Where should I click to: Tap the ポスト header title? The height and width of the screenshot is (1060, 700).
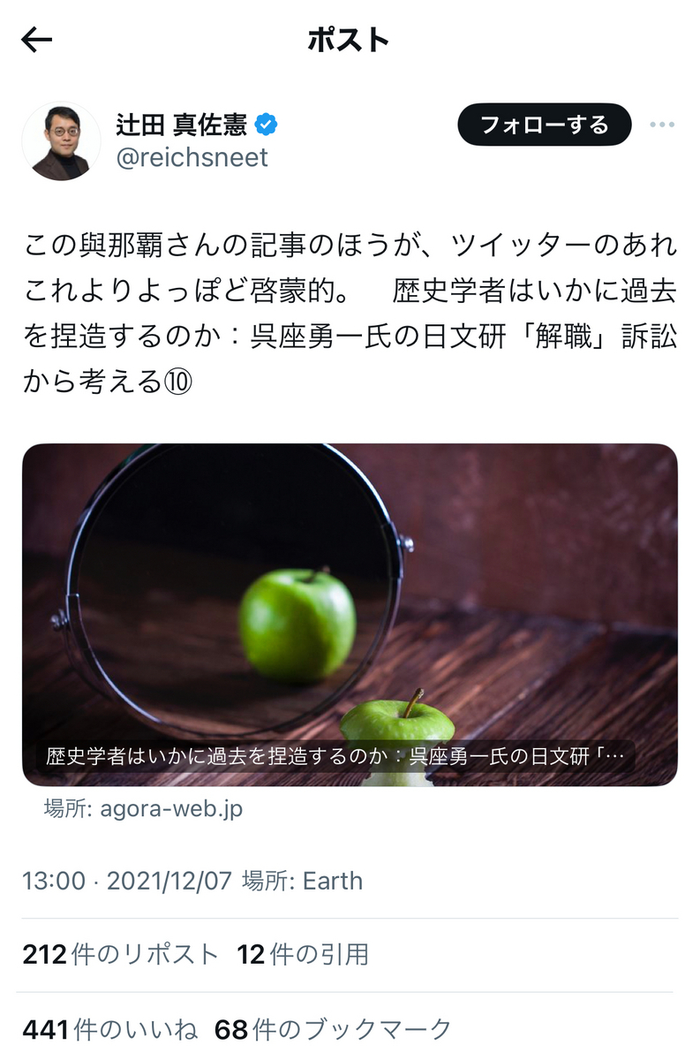pos(349,40)
